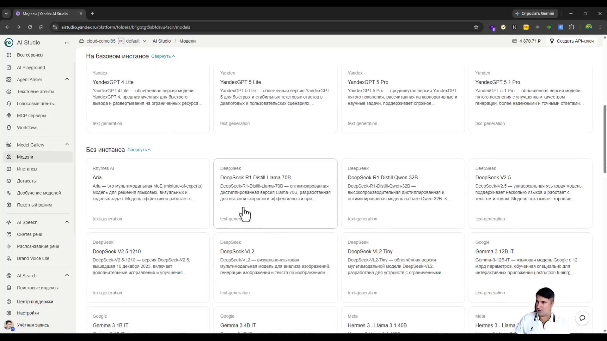Click the 4 870,71 ₽ balance
607x341 pixels.
click(526, 41)
